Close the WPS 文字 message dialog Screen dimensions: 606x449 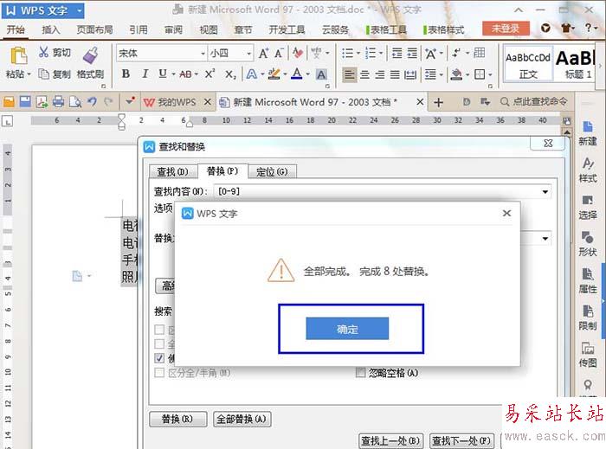point(506,213)
